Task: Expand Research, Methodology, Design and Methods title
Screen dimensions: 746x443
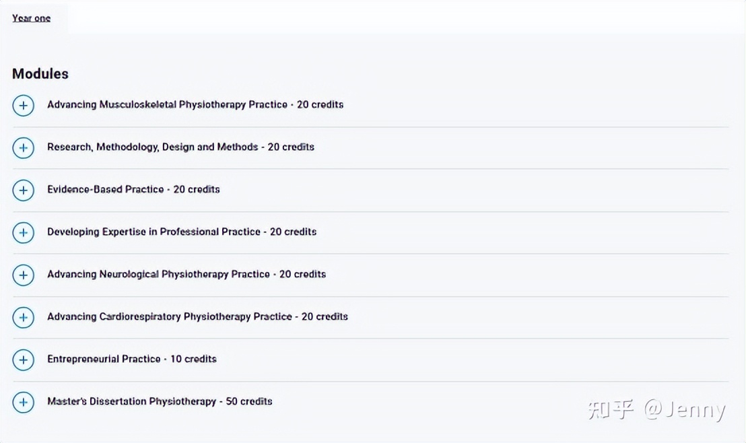Action: click(180, 147)
